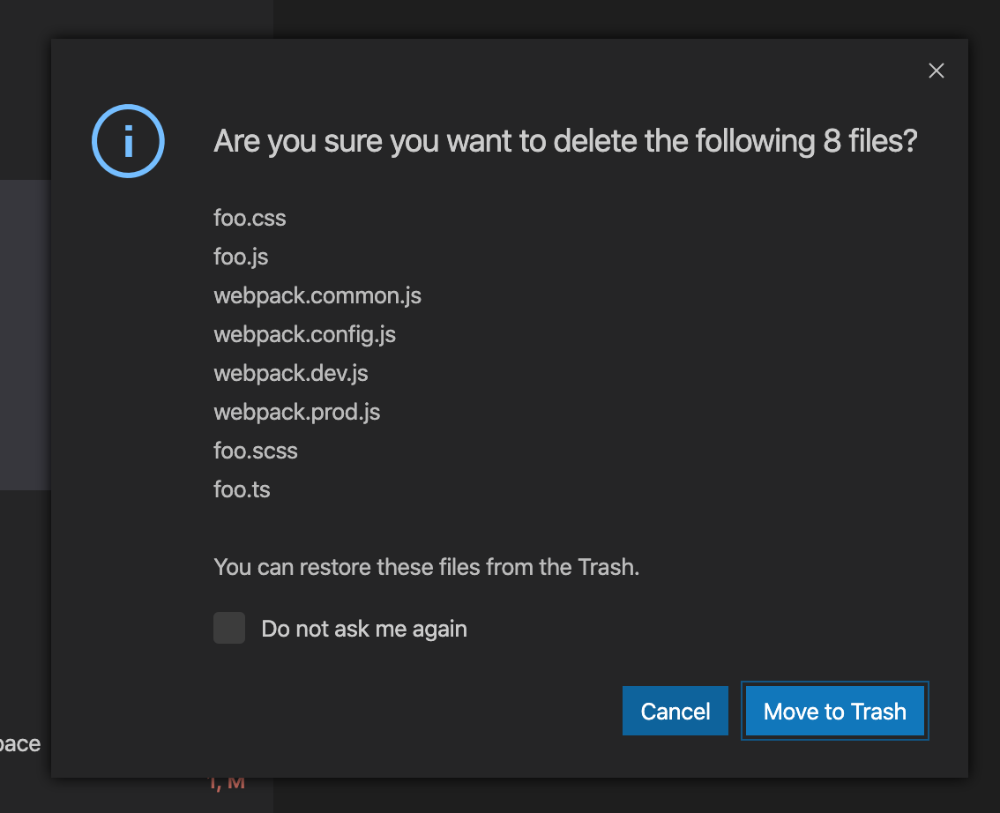Enable the "Do not ask me again" checkbox
1000x813 pixels.
click(x=228, y=628)
